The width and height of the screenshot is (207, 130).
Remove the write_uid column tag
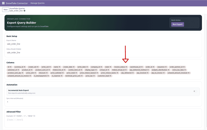click(50, 67)
